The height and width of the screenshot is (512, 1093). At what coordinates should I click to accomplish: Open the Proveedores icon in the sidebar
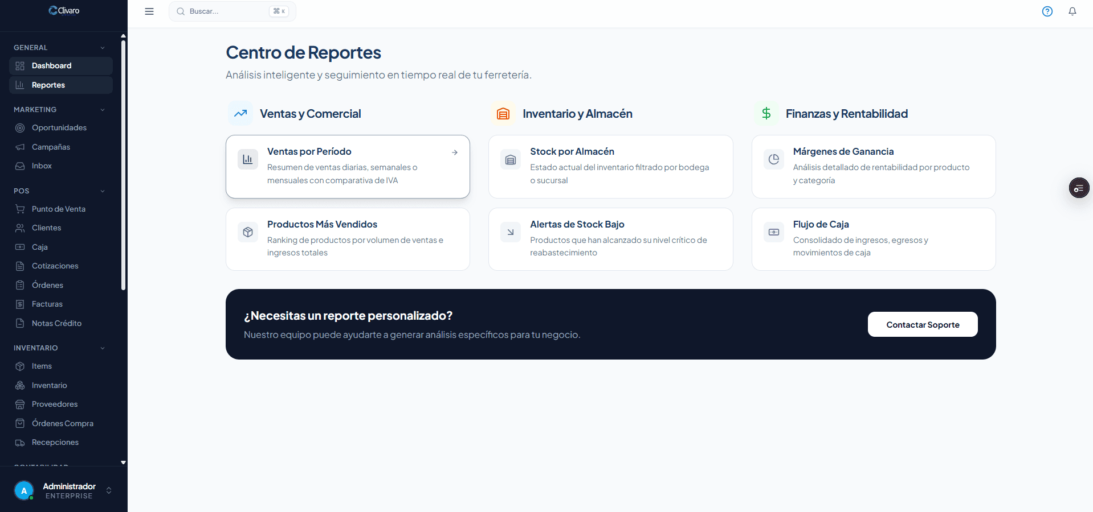point(20,404)
